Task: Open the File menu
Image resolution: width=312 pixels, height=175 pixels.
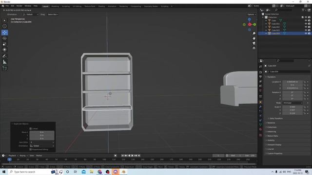Action: [x=7, y=6]
